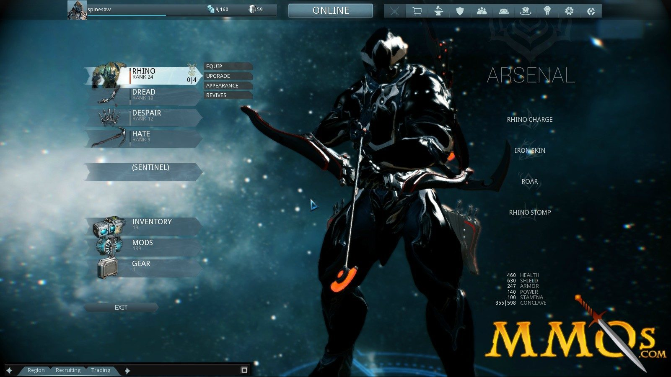Screen dimensions: 671x377
Task: Select the RHINO warframe slot
Action: (143, 76)
